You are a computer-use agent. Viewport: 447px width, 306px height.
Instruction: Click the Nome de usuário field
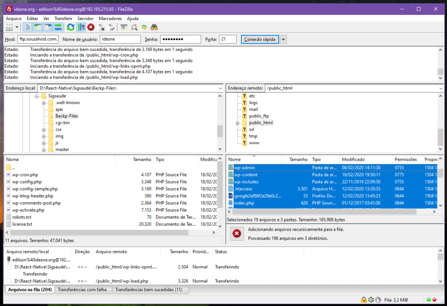pos(120,39)
